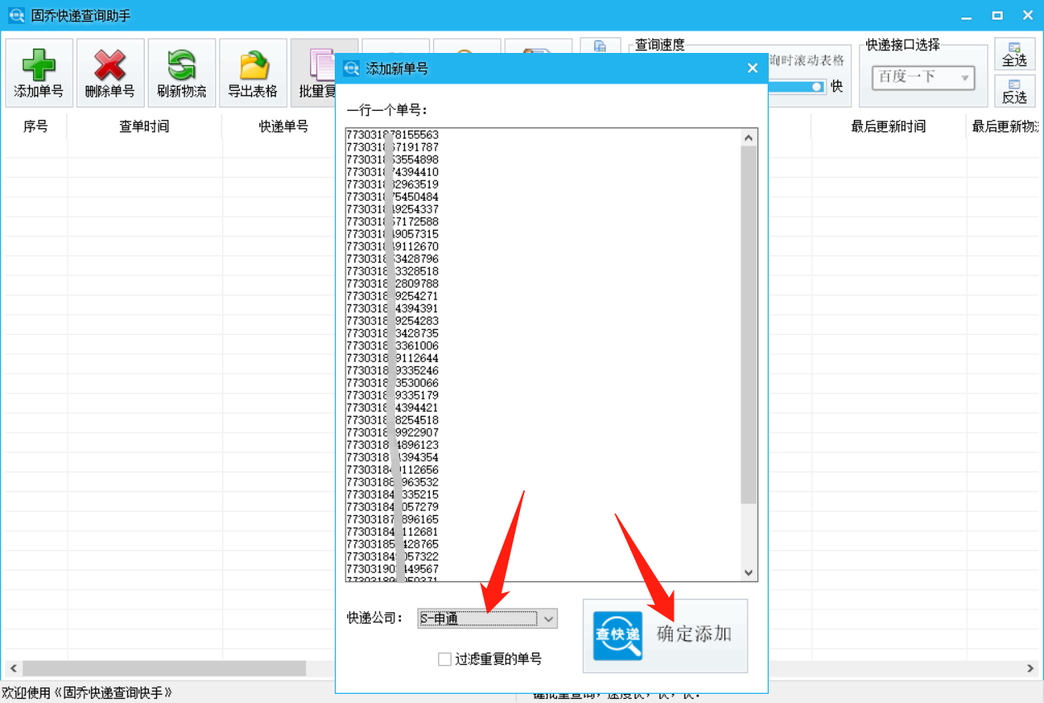Click the tracking number ending in 74394410

[x=392, y=172]
